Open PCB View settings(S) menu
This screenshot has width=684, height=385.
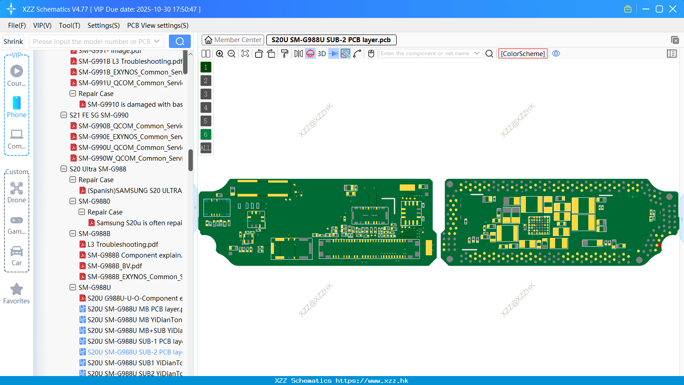[x=158, y=26]
